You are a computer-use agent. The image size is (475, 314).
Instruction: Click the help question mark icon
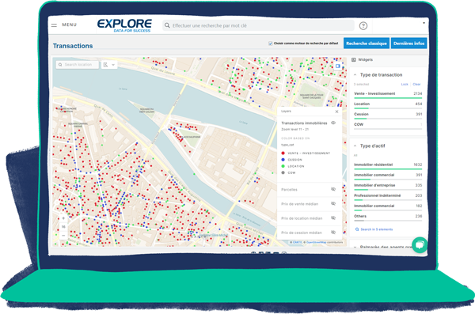point(363,26)
